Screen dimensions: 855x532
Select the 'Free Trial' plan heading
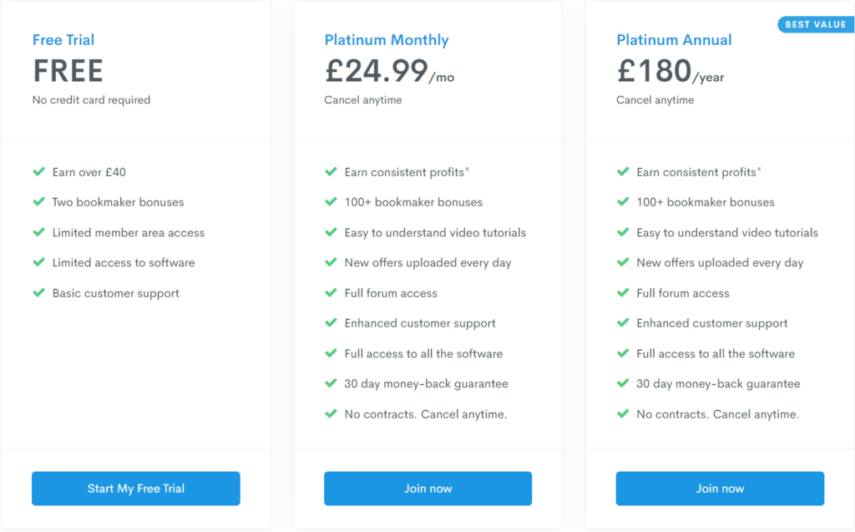[x=63, y=39]
